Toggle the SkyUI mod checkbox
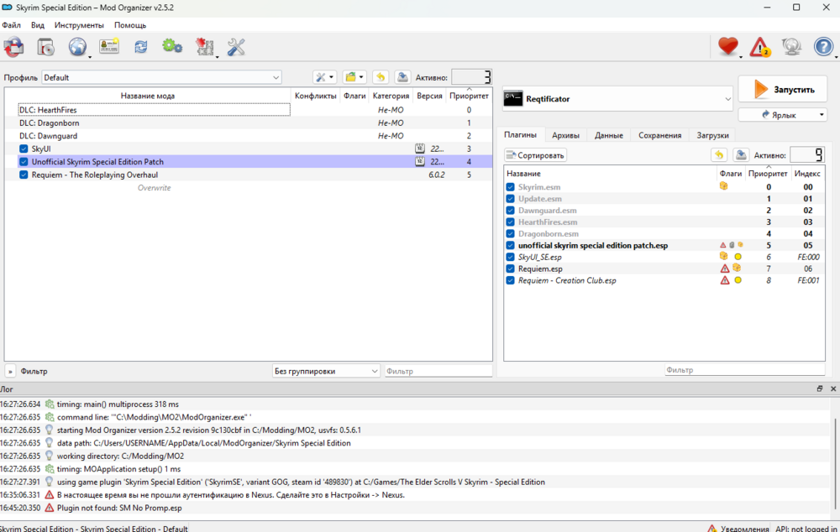The height and width of the screenshot is (532, 840). pyautogui.click(x=24, y=149)
